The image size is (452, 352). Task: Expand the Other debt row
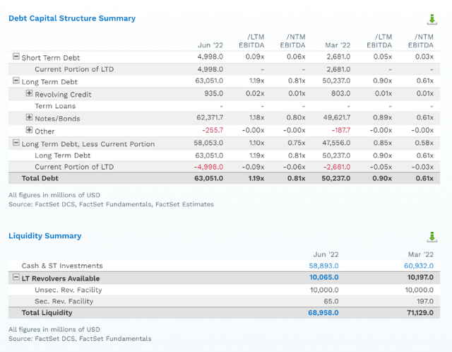(x=29, y=130)
